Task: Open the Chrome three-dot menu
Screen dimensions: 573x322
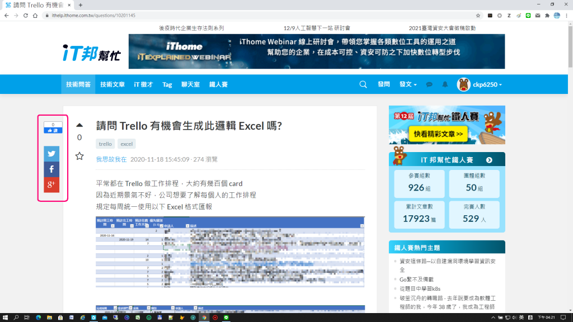Action: point(566,15)
